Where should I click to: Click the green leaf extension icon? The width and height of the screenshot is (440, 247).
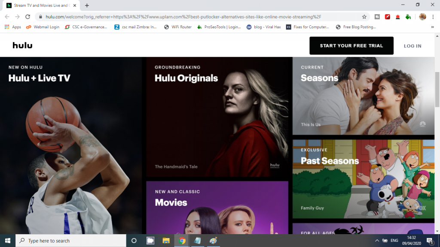(408, 17)
